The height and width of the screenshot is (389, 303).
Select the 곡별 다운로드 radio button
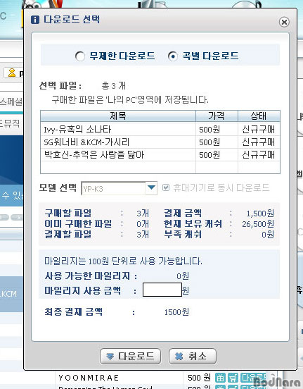[173, 56]
